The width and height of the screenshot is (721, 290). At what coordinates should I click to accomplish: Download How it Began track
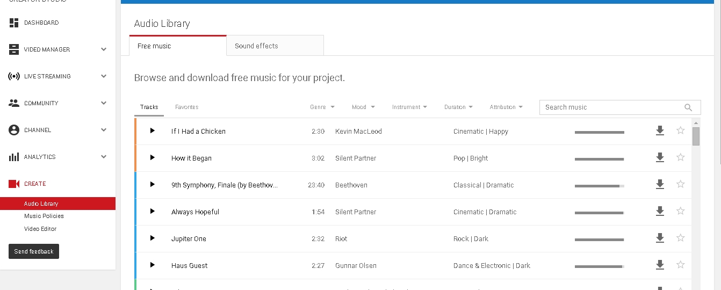660,157
